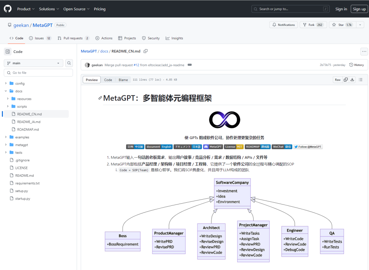Open the Security tab
This screenshot has width=369, height=270.
(x=151, y=38)
